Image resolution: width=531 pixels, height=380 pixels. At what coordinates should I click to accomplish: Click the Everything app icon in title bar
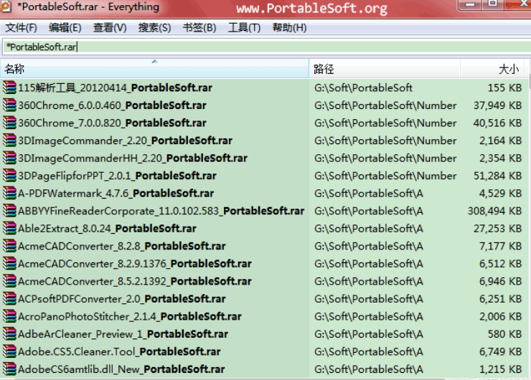[x=6, y=6]
